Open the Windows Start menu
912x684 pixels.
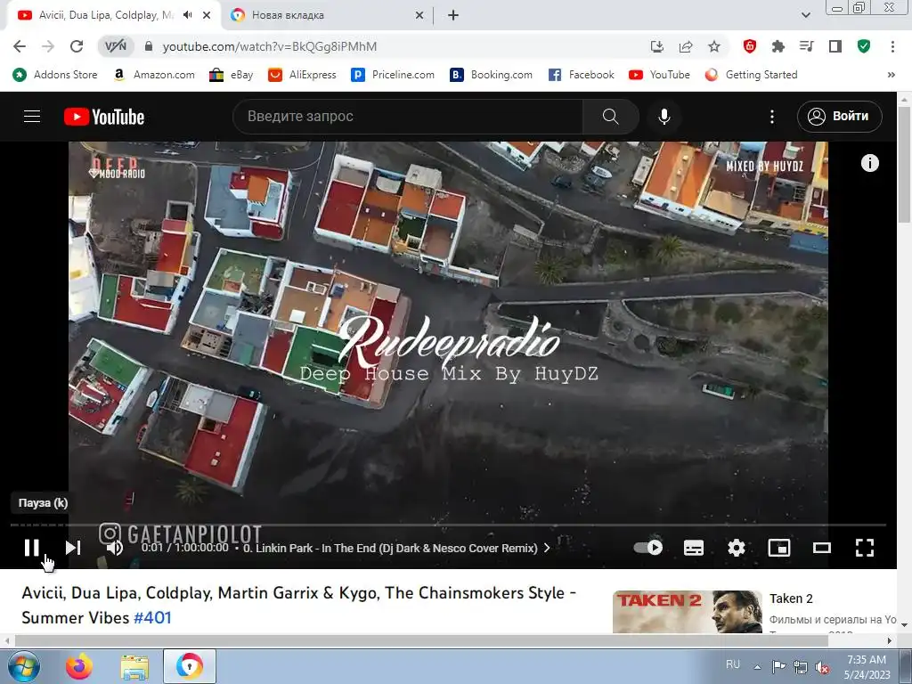pyautogui.click(x=24, y=666)
